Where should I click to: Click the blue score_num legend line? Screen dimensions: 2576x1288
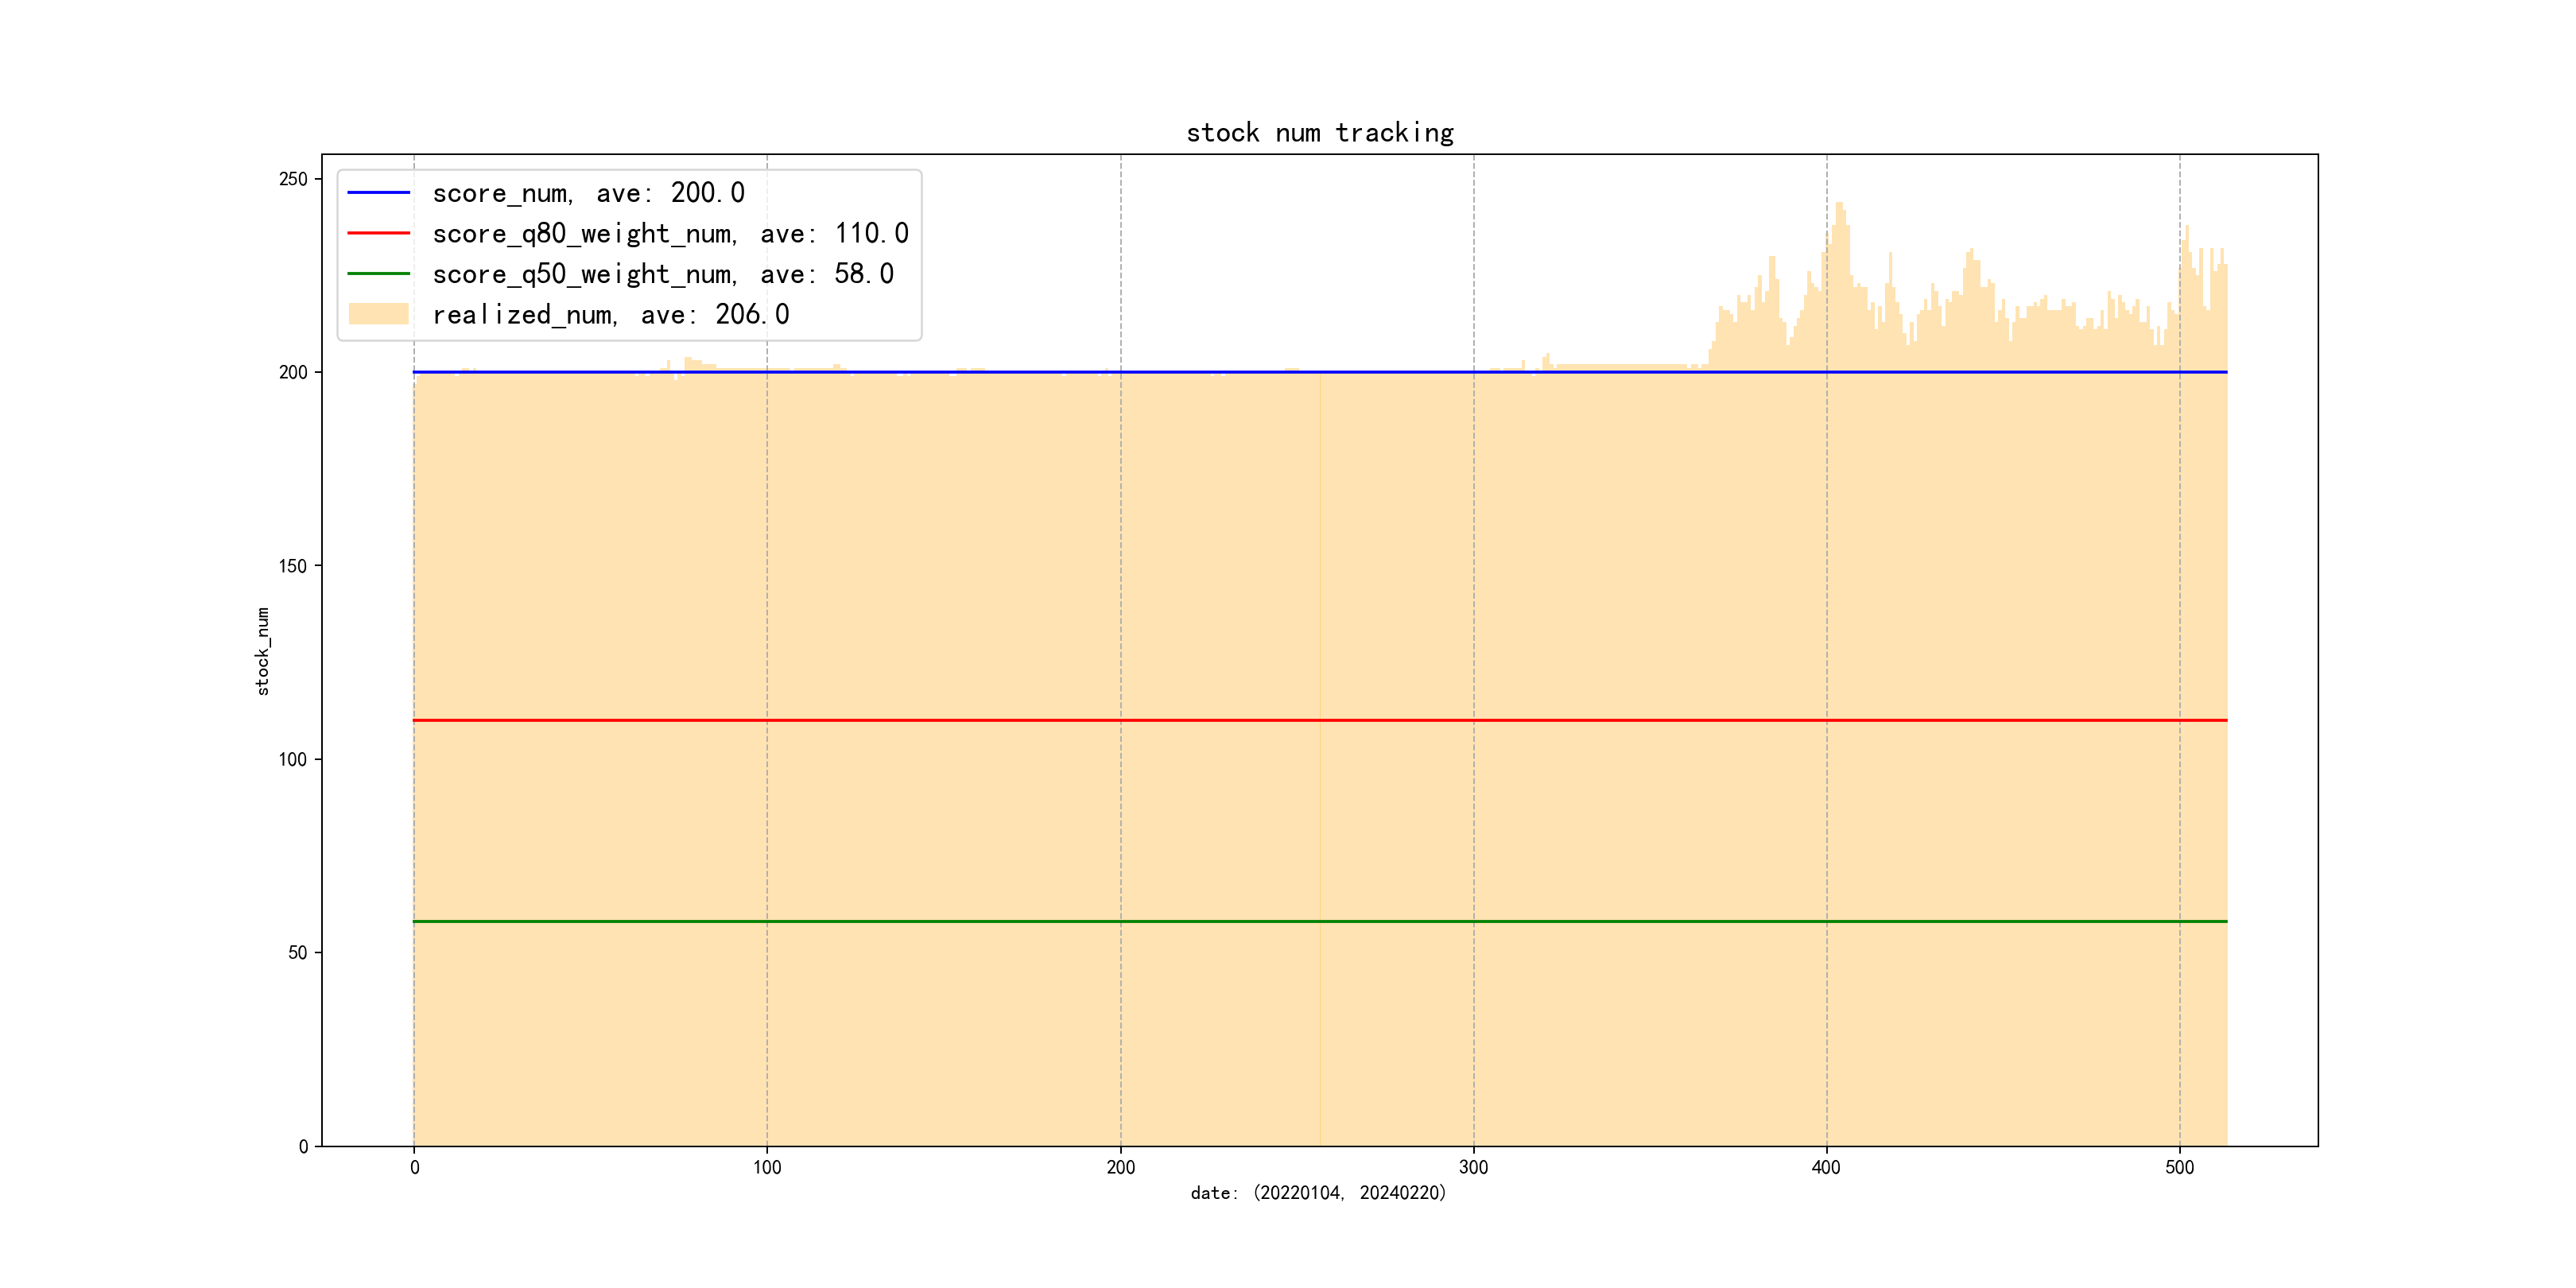tap(378, 192)
